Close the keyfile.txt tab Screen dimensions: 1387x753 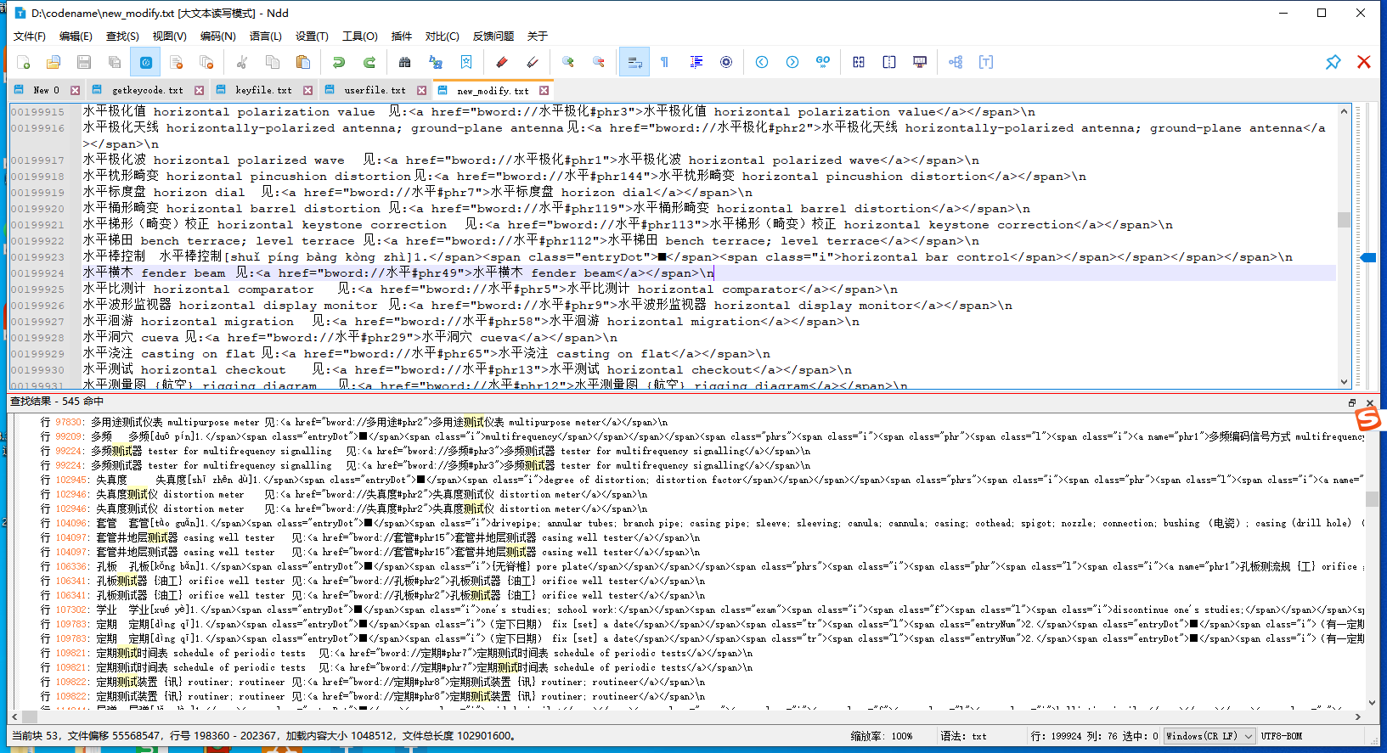307,90
